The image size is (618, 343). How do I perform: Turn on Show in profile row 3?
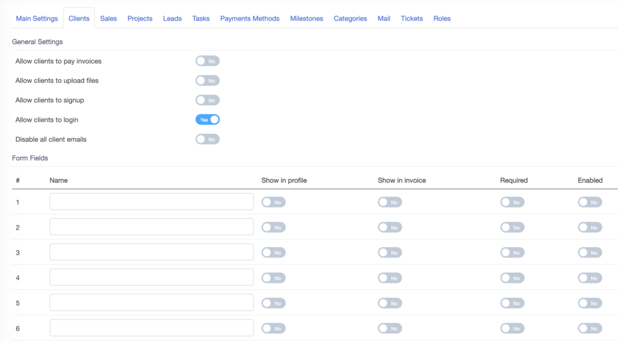(x=273, y=253)
